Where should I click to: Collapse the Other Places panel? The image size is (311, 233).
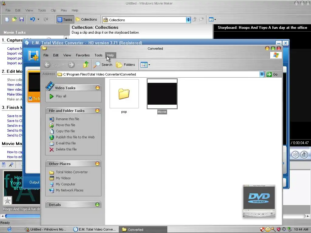point(97,164)
